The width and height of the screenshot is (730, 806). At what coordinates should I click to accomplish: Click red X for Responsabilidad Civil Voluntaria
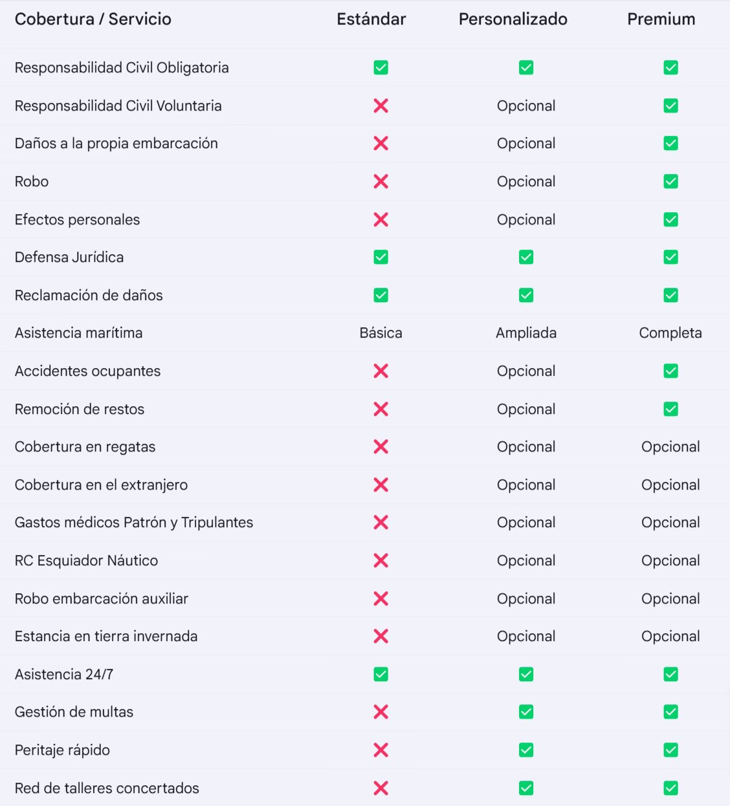pyautogui.click(x=381, y=106)
